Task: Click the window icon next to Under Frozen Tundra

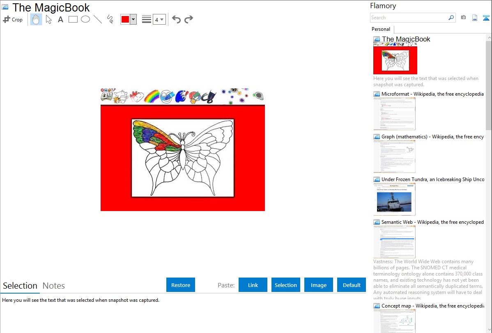Action: [x=377, y=179]
